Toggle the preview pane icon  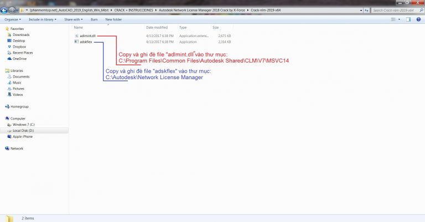point(408,19)
